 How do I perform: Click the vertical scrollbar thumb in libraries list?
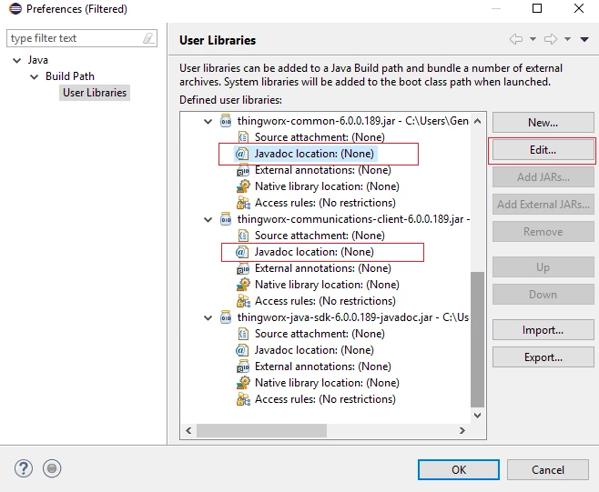[x=477, y=339]
